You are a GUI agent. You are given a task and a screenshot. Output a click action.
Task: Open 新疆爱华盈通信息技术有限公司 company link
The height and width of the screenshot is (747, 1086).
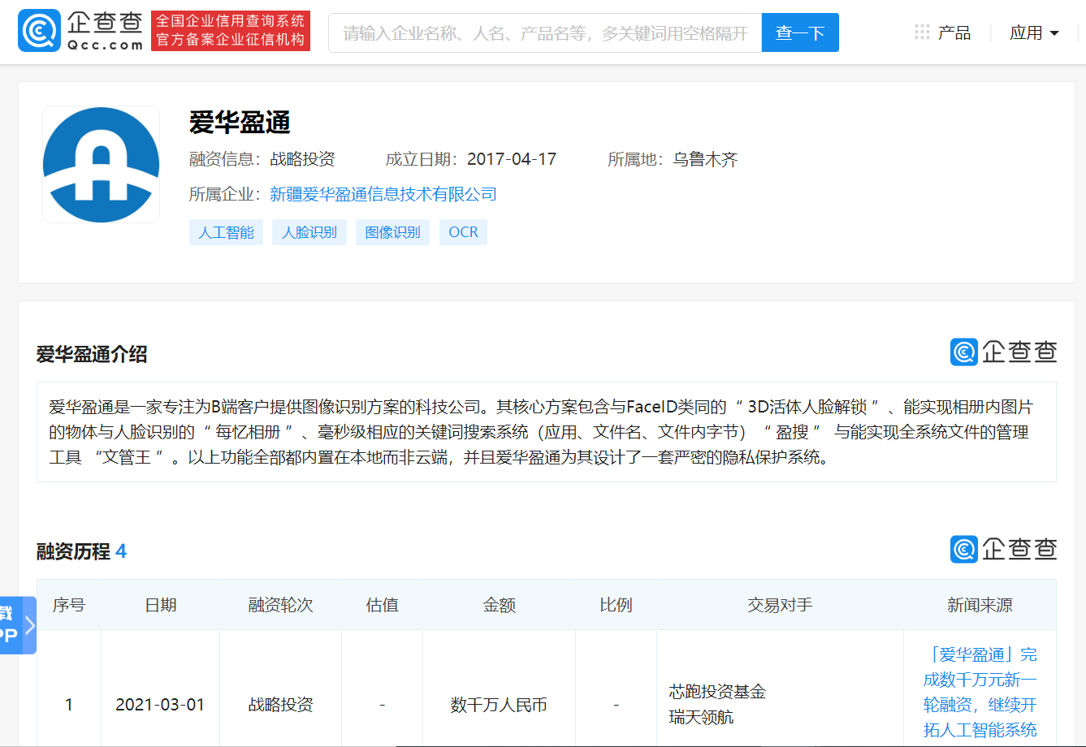click(x=383, y=194)
